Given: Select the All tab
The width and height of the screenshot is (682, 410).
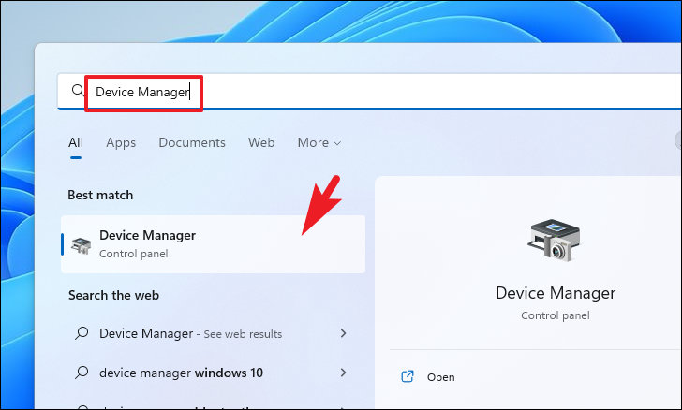Looking at the screenshot, I should coord(76,142).
